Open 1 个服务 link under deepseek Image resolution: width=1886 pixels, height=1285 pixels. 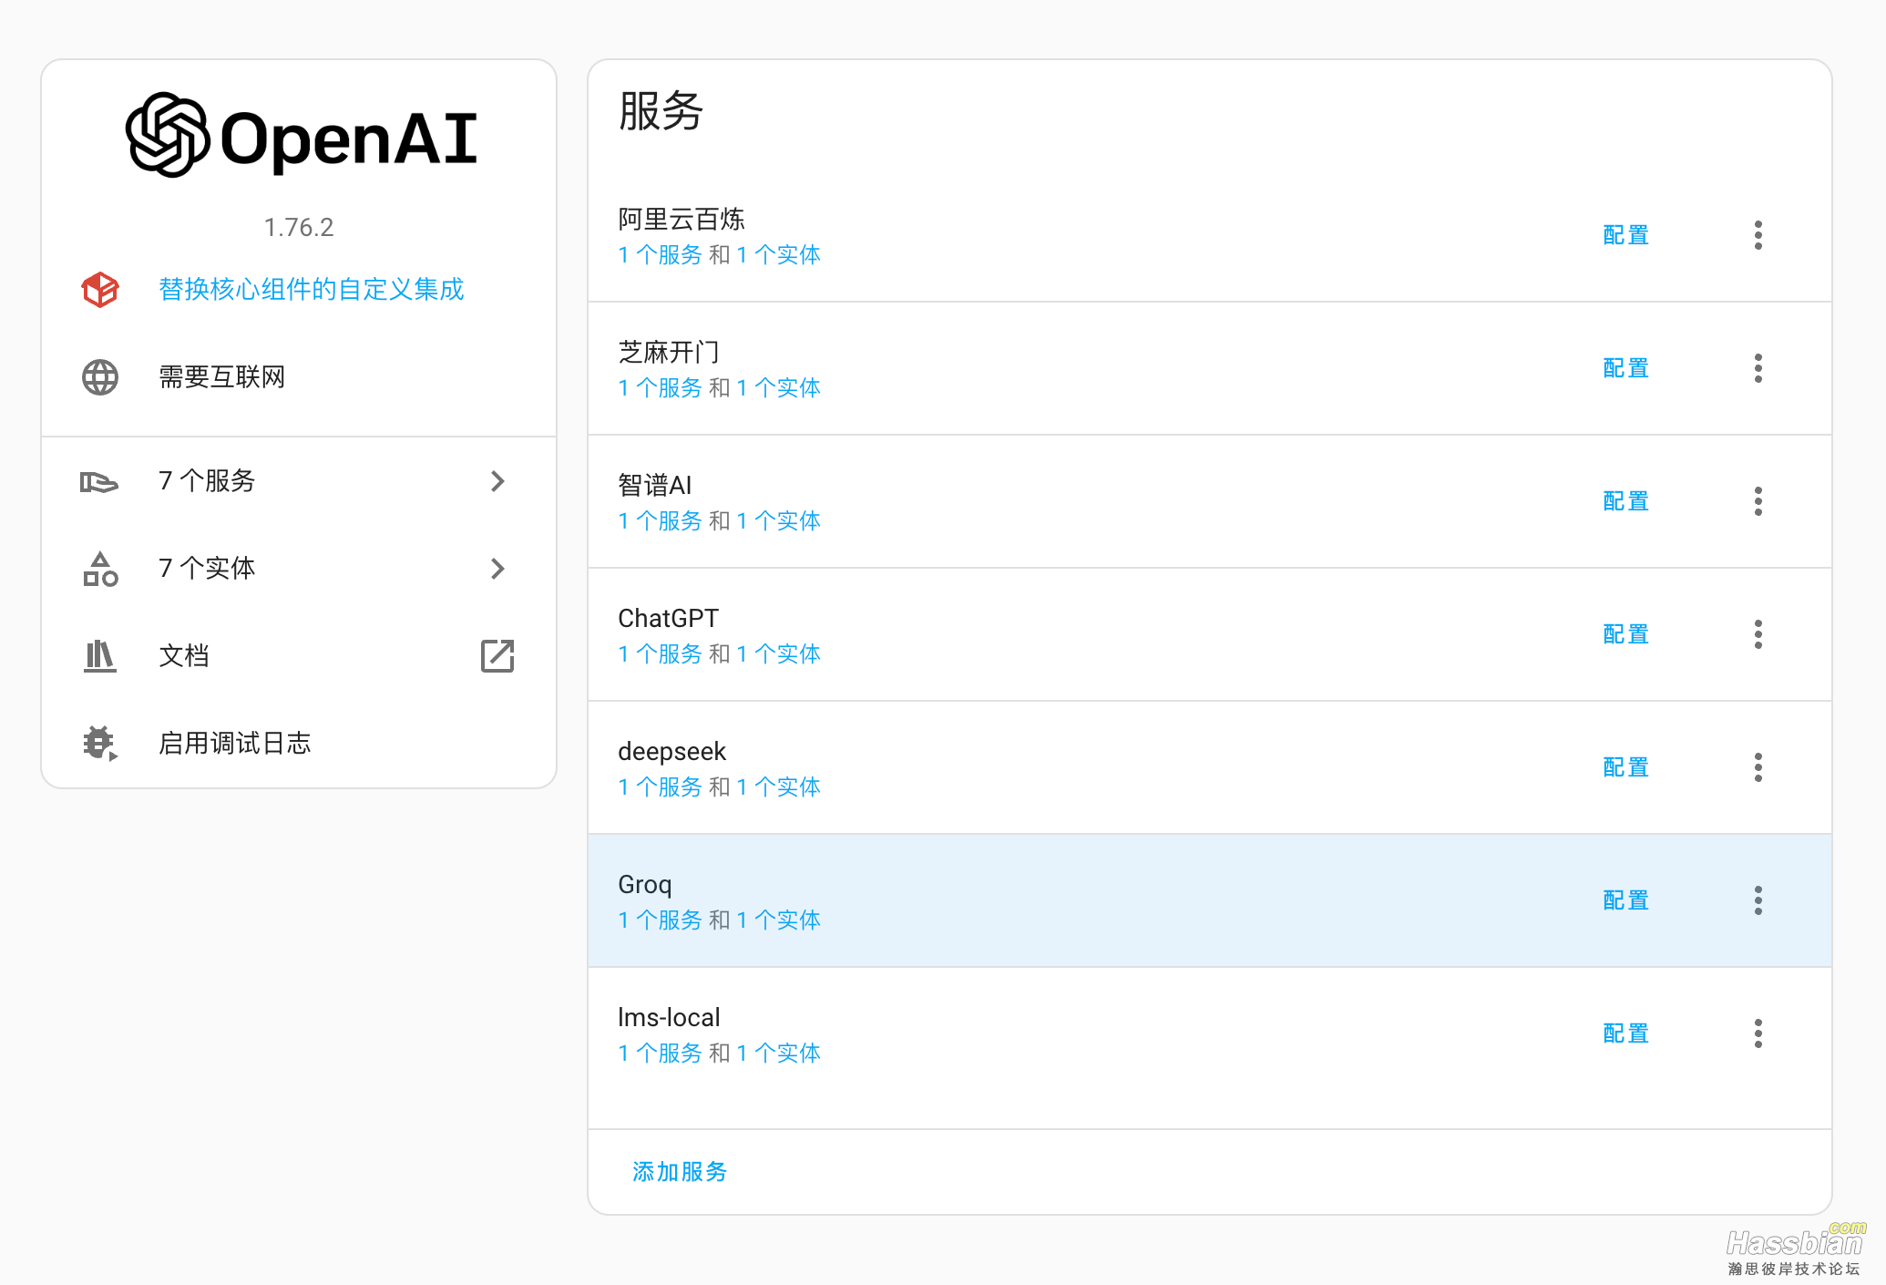click(661, 787)
